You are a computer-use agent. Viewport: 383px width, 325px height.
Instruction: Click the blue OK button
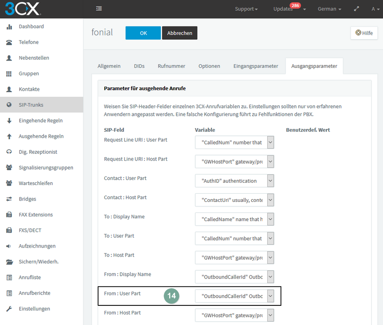pyautogui.click(x=143, y=33)
